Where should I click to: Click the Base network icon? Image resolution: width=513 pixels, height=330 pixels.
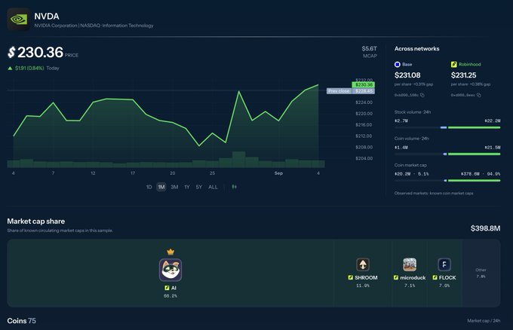click(x=397, y=64)
